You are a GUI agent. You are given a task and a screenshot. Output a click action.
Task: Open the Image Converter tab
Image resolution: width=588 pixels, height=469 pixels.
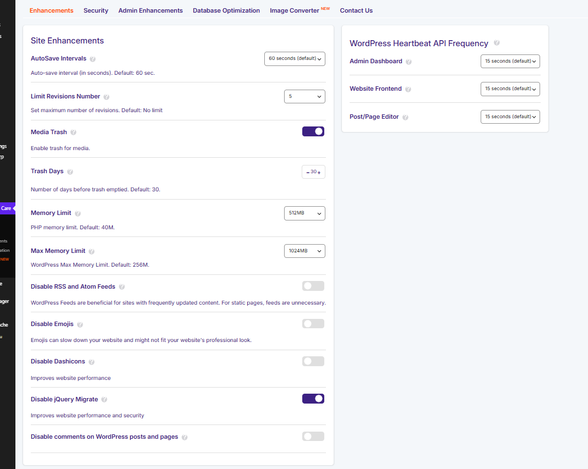pyautogui.click(x=300, y=10)
